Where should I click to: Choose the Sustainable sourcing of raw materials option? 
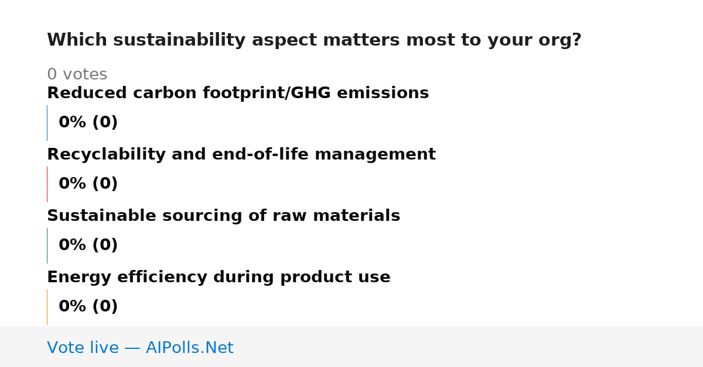coord(224,216)
